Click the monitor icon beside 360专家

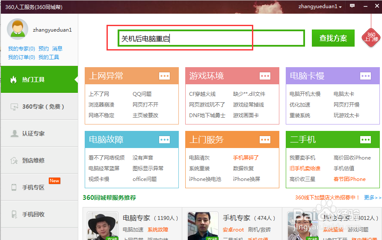(14, 107)
